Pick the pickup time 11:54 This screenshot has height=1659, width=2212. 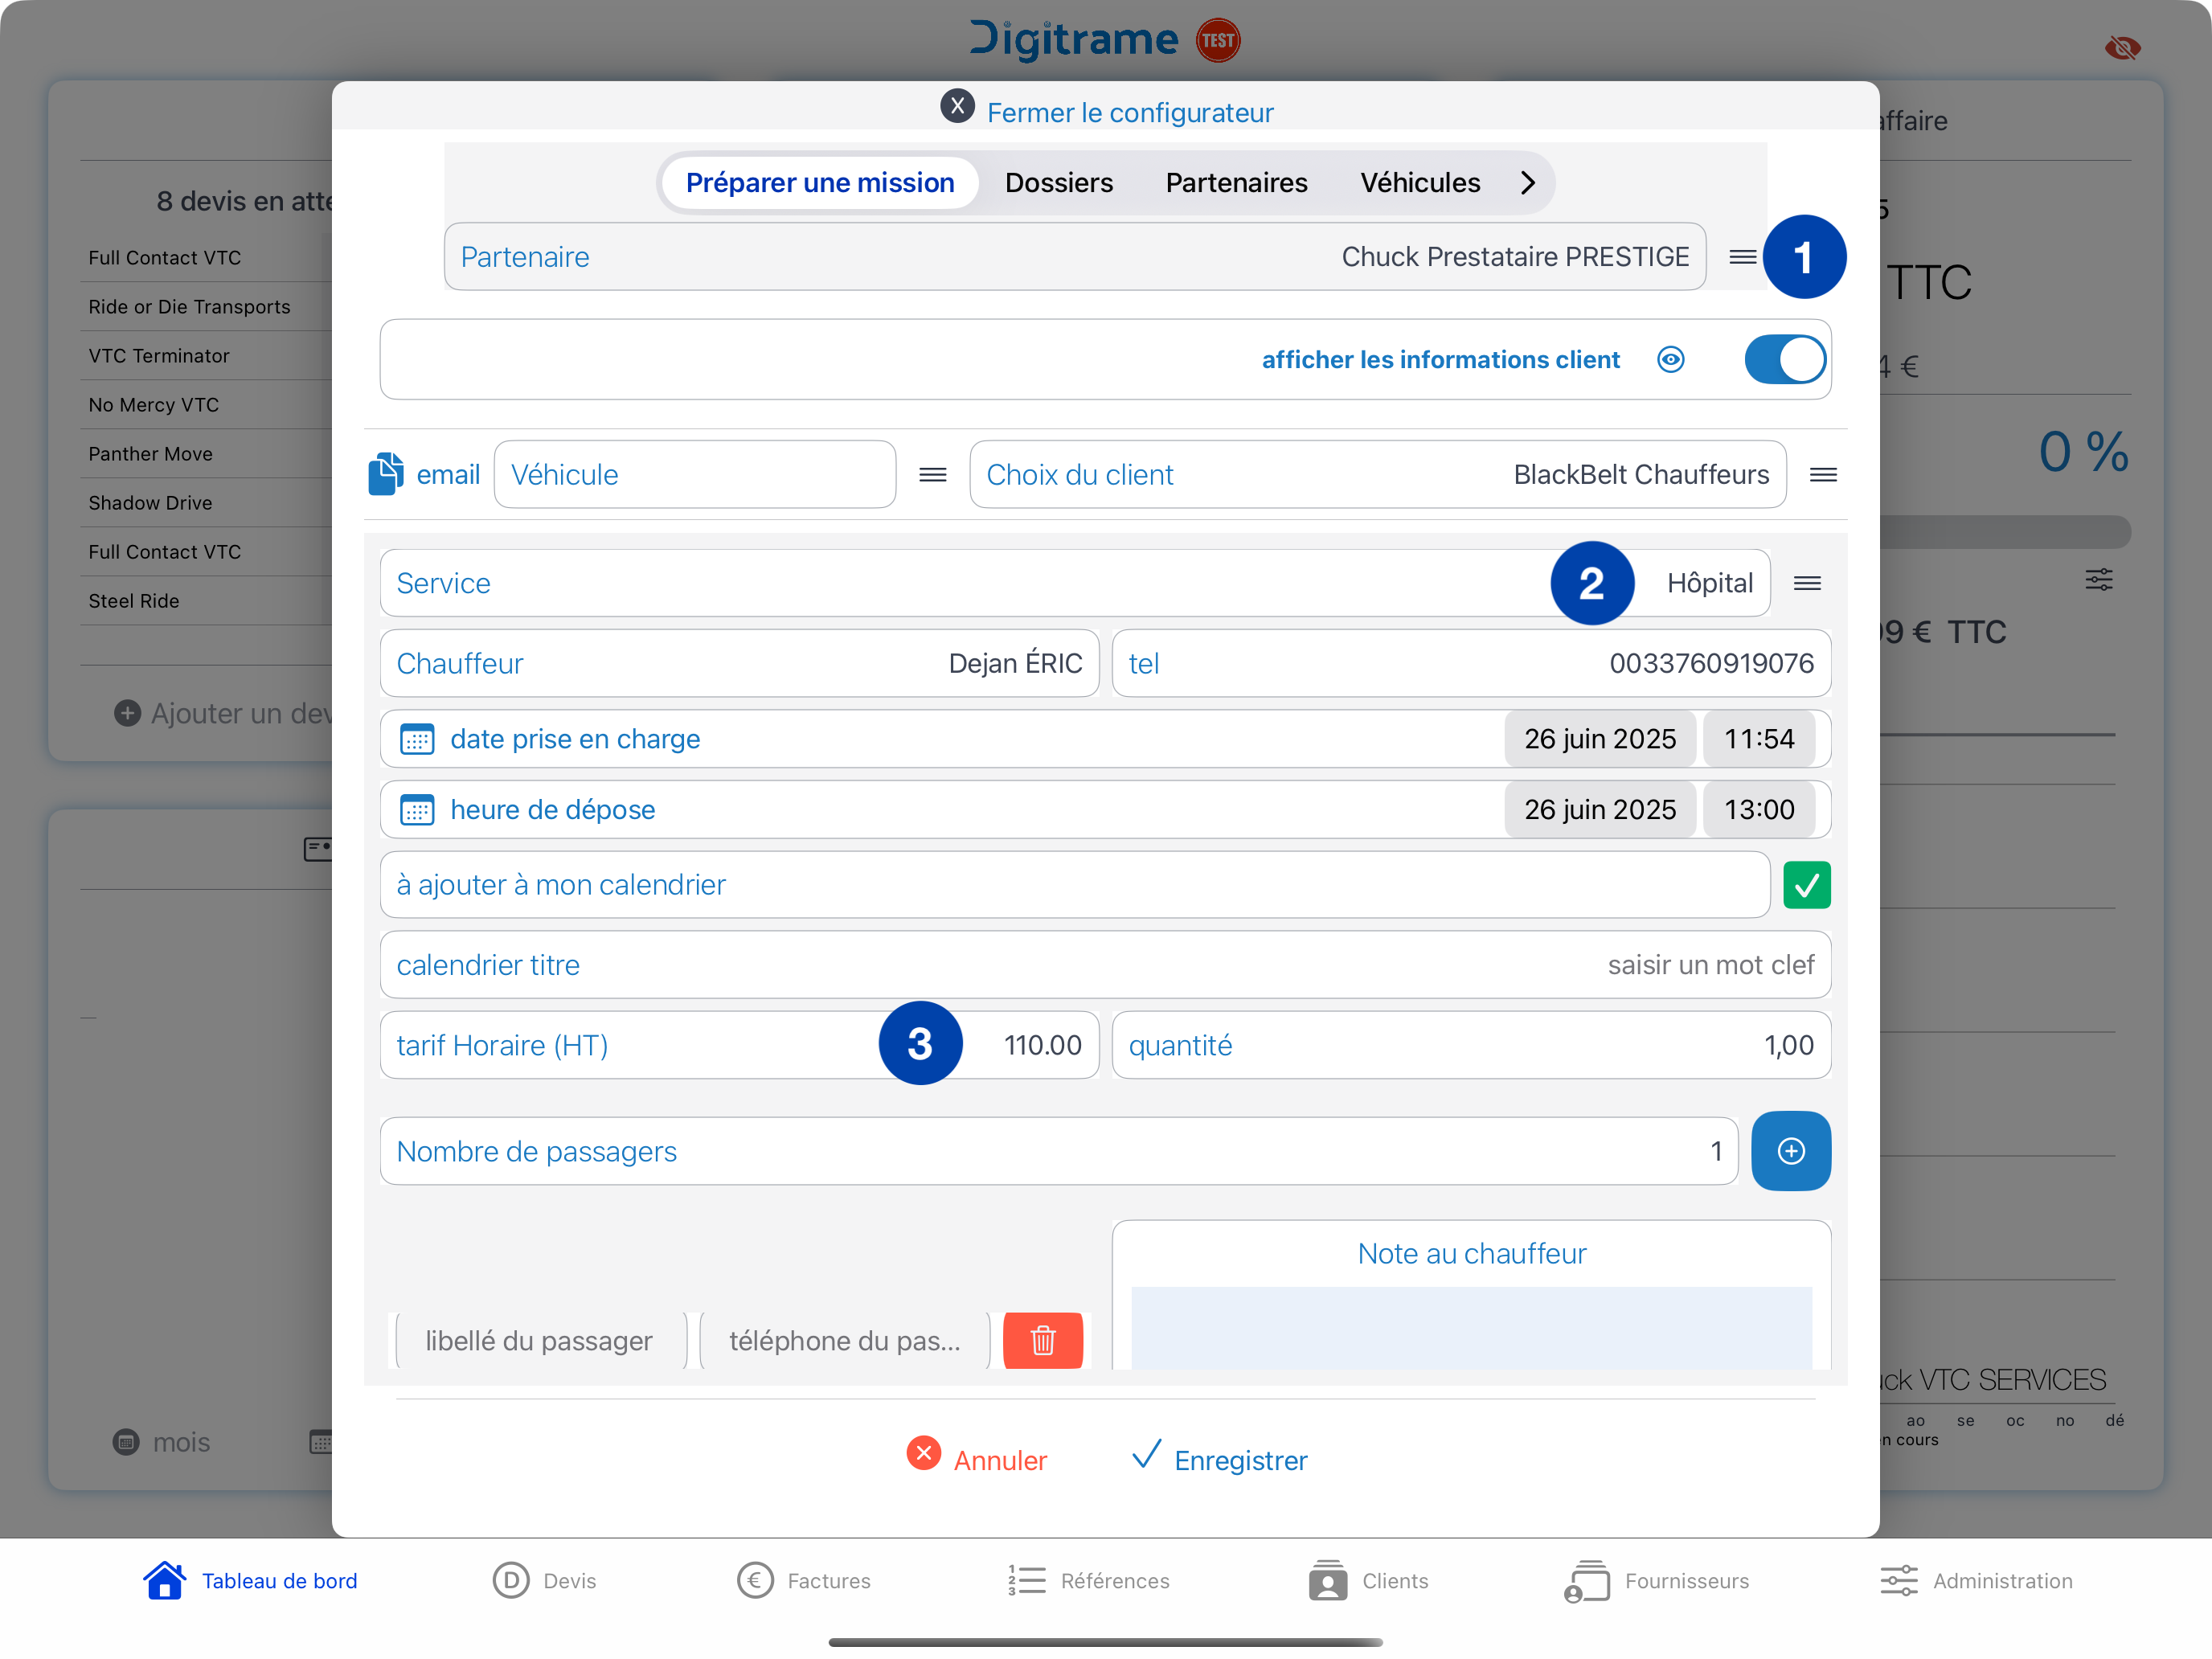1759,739
